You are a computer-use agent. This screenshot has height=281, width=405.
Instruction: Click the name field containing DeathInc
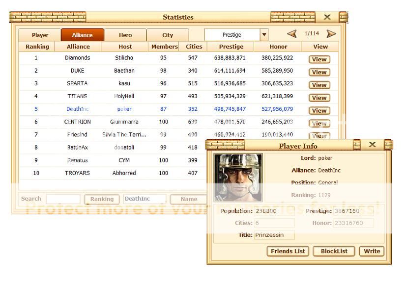pyautogui.click(x=144, y=199)
